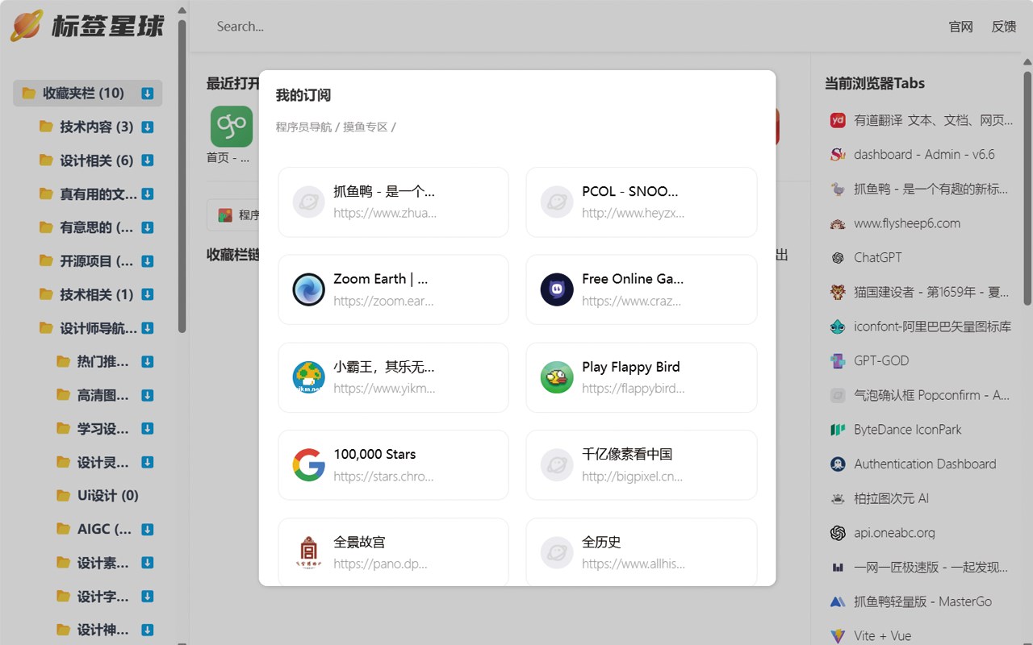1033x645 pixels.
Task: Open the 官网 link in header
Action: (x=960, y=27)
